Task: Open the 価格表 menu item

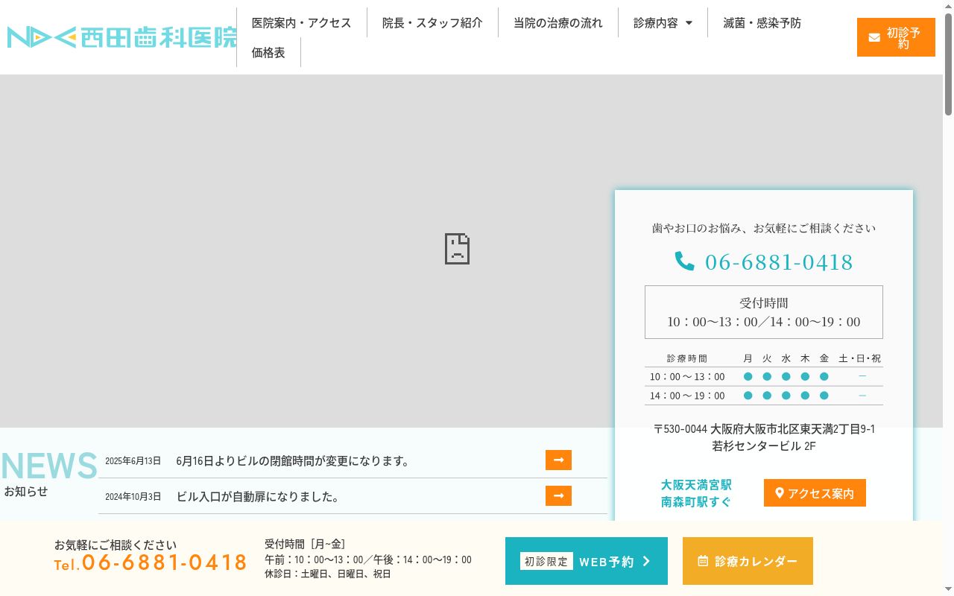Action: pos(268,53)
